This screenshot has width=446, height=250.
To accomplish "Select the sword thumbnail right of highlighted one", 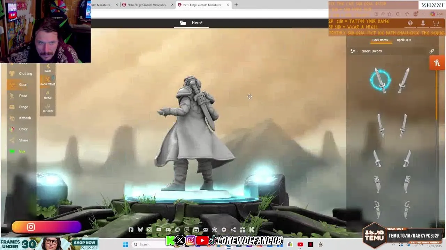I will (x=404, y=81).
